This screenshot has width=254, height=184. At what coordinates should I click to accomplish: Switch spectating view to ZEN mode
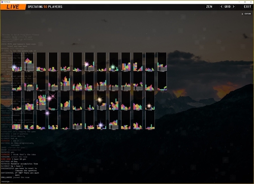coord(209,7)
